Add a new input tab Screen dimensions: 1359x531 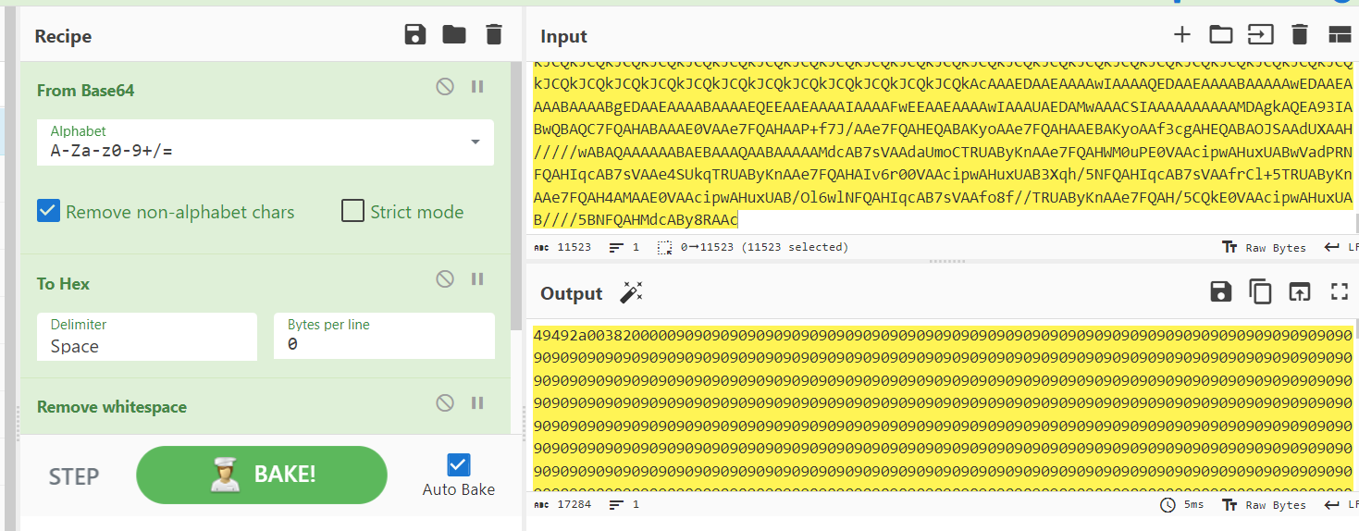(x=1181, y=35)
